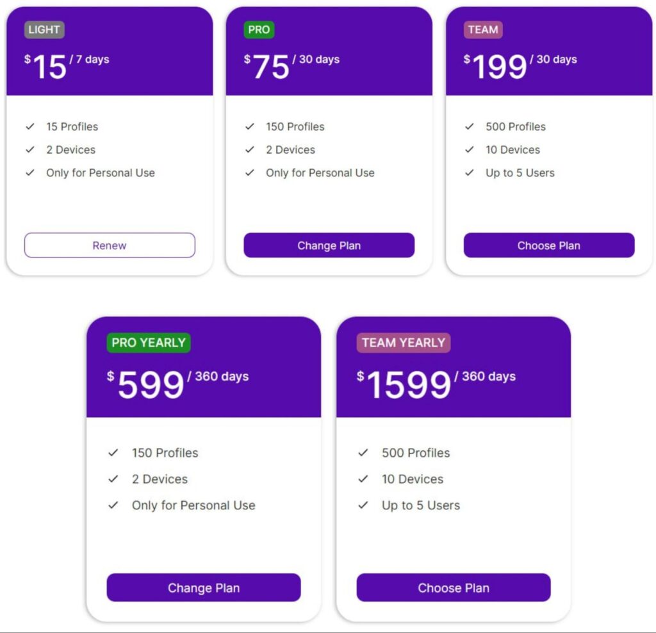The height and width of the screenshot is (633, 656).
Task: Click the gray LIGHT badge
Action: [44, 29]
